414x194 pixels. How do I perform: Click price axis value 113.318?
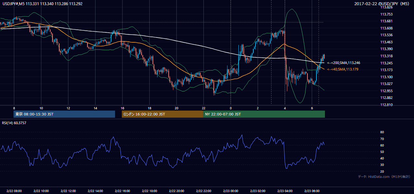coord(387,56)
